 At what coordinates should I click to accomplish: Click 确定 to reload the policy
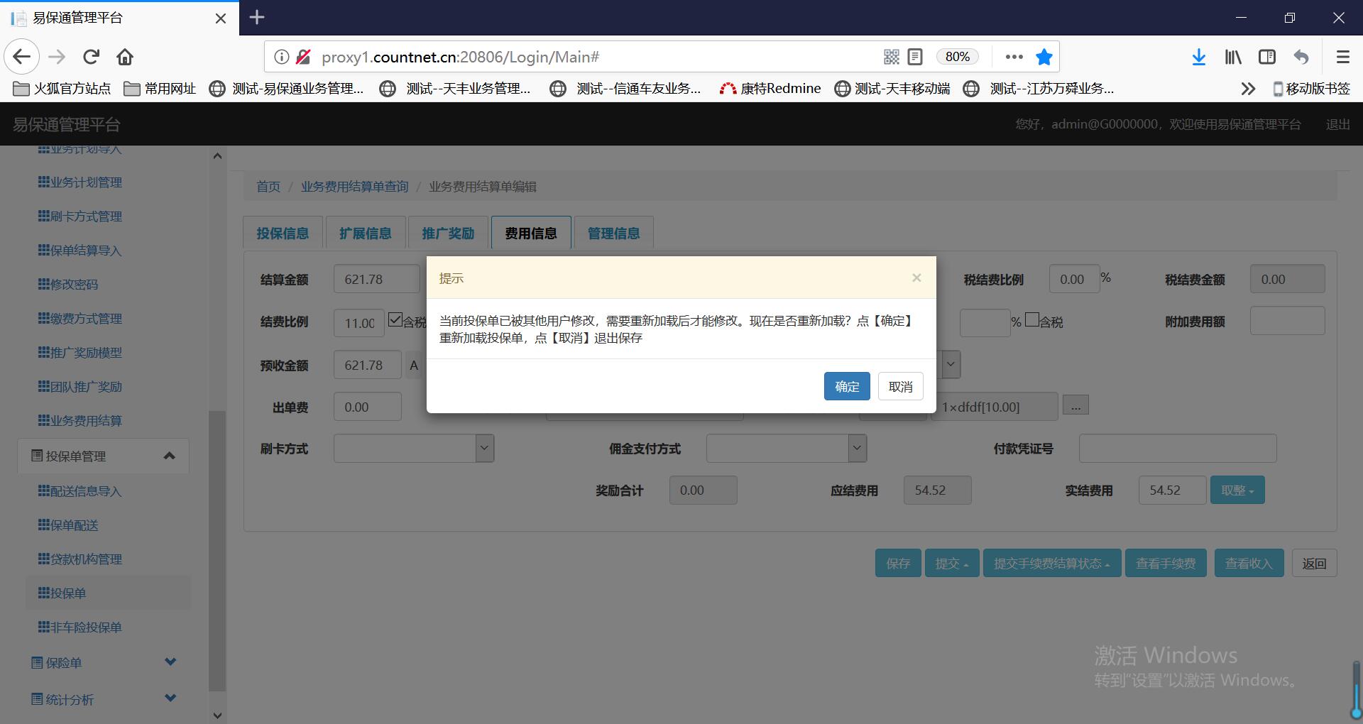[846, 386]
